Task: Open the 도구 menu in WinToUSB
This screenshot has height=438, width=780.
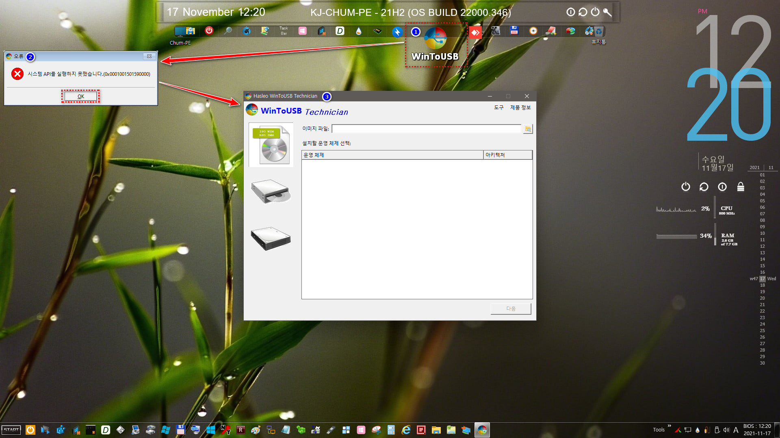Action: point(498,107)
